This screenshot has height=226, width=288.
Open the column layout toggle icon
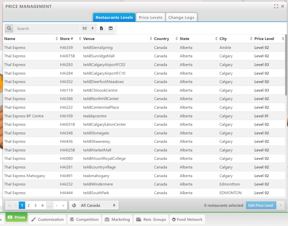111,28
